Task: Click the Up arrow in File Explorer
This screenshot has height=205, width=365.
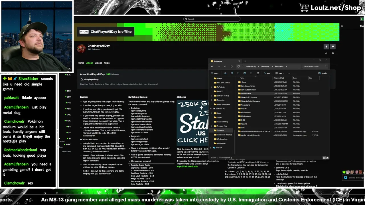Action: (225, 66)
